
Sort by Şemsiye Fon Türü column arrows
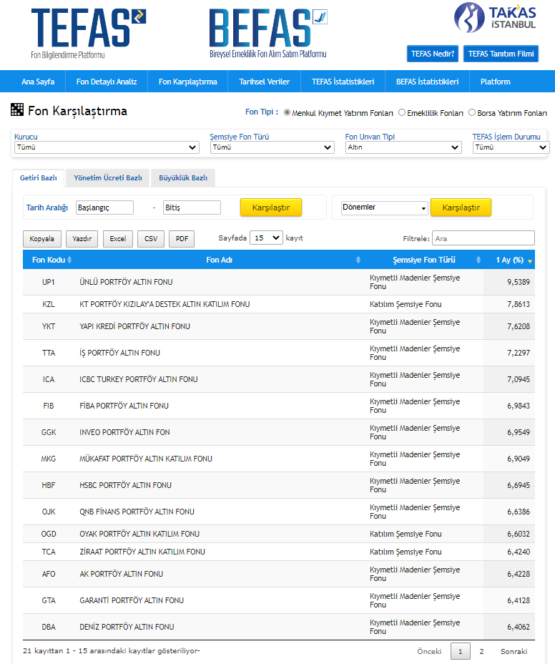click(478, 260)
